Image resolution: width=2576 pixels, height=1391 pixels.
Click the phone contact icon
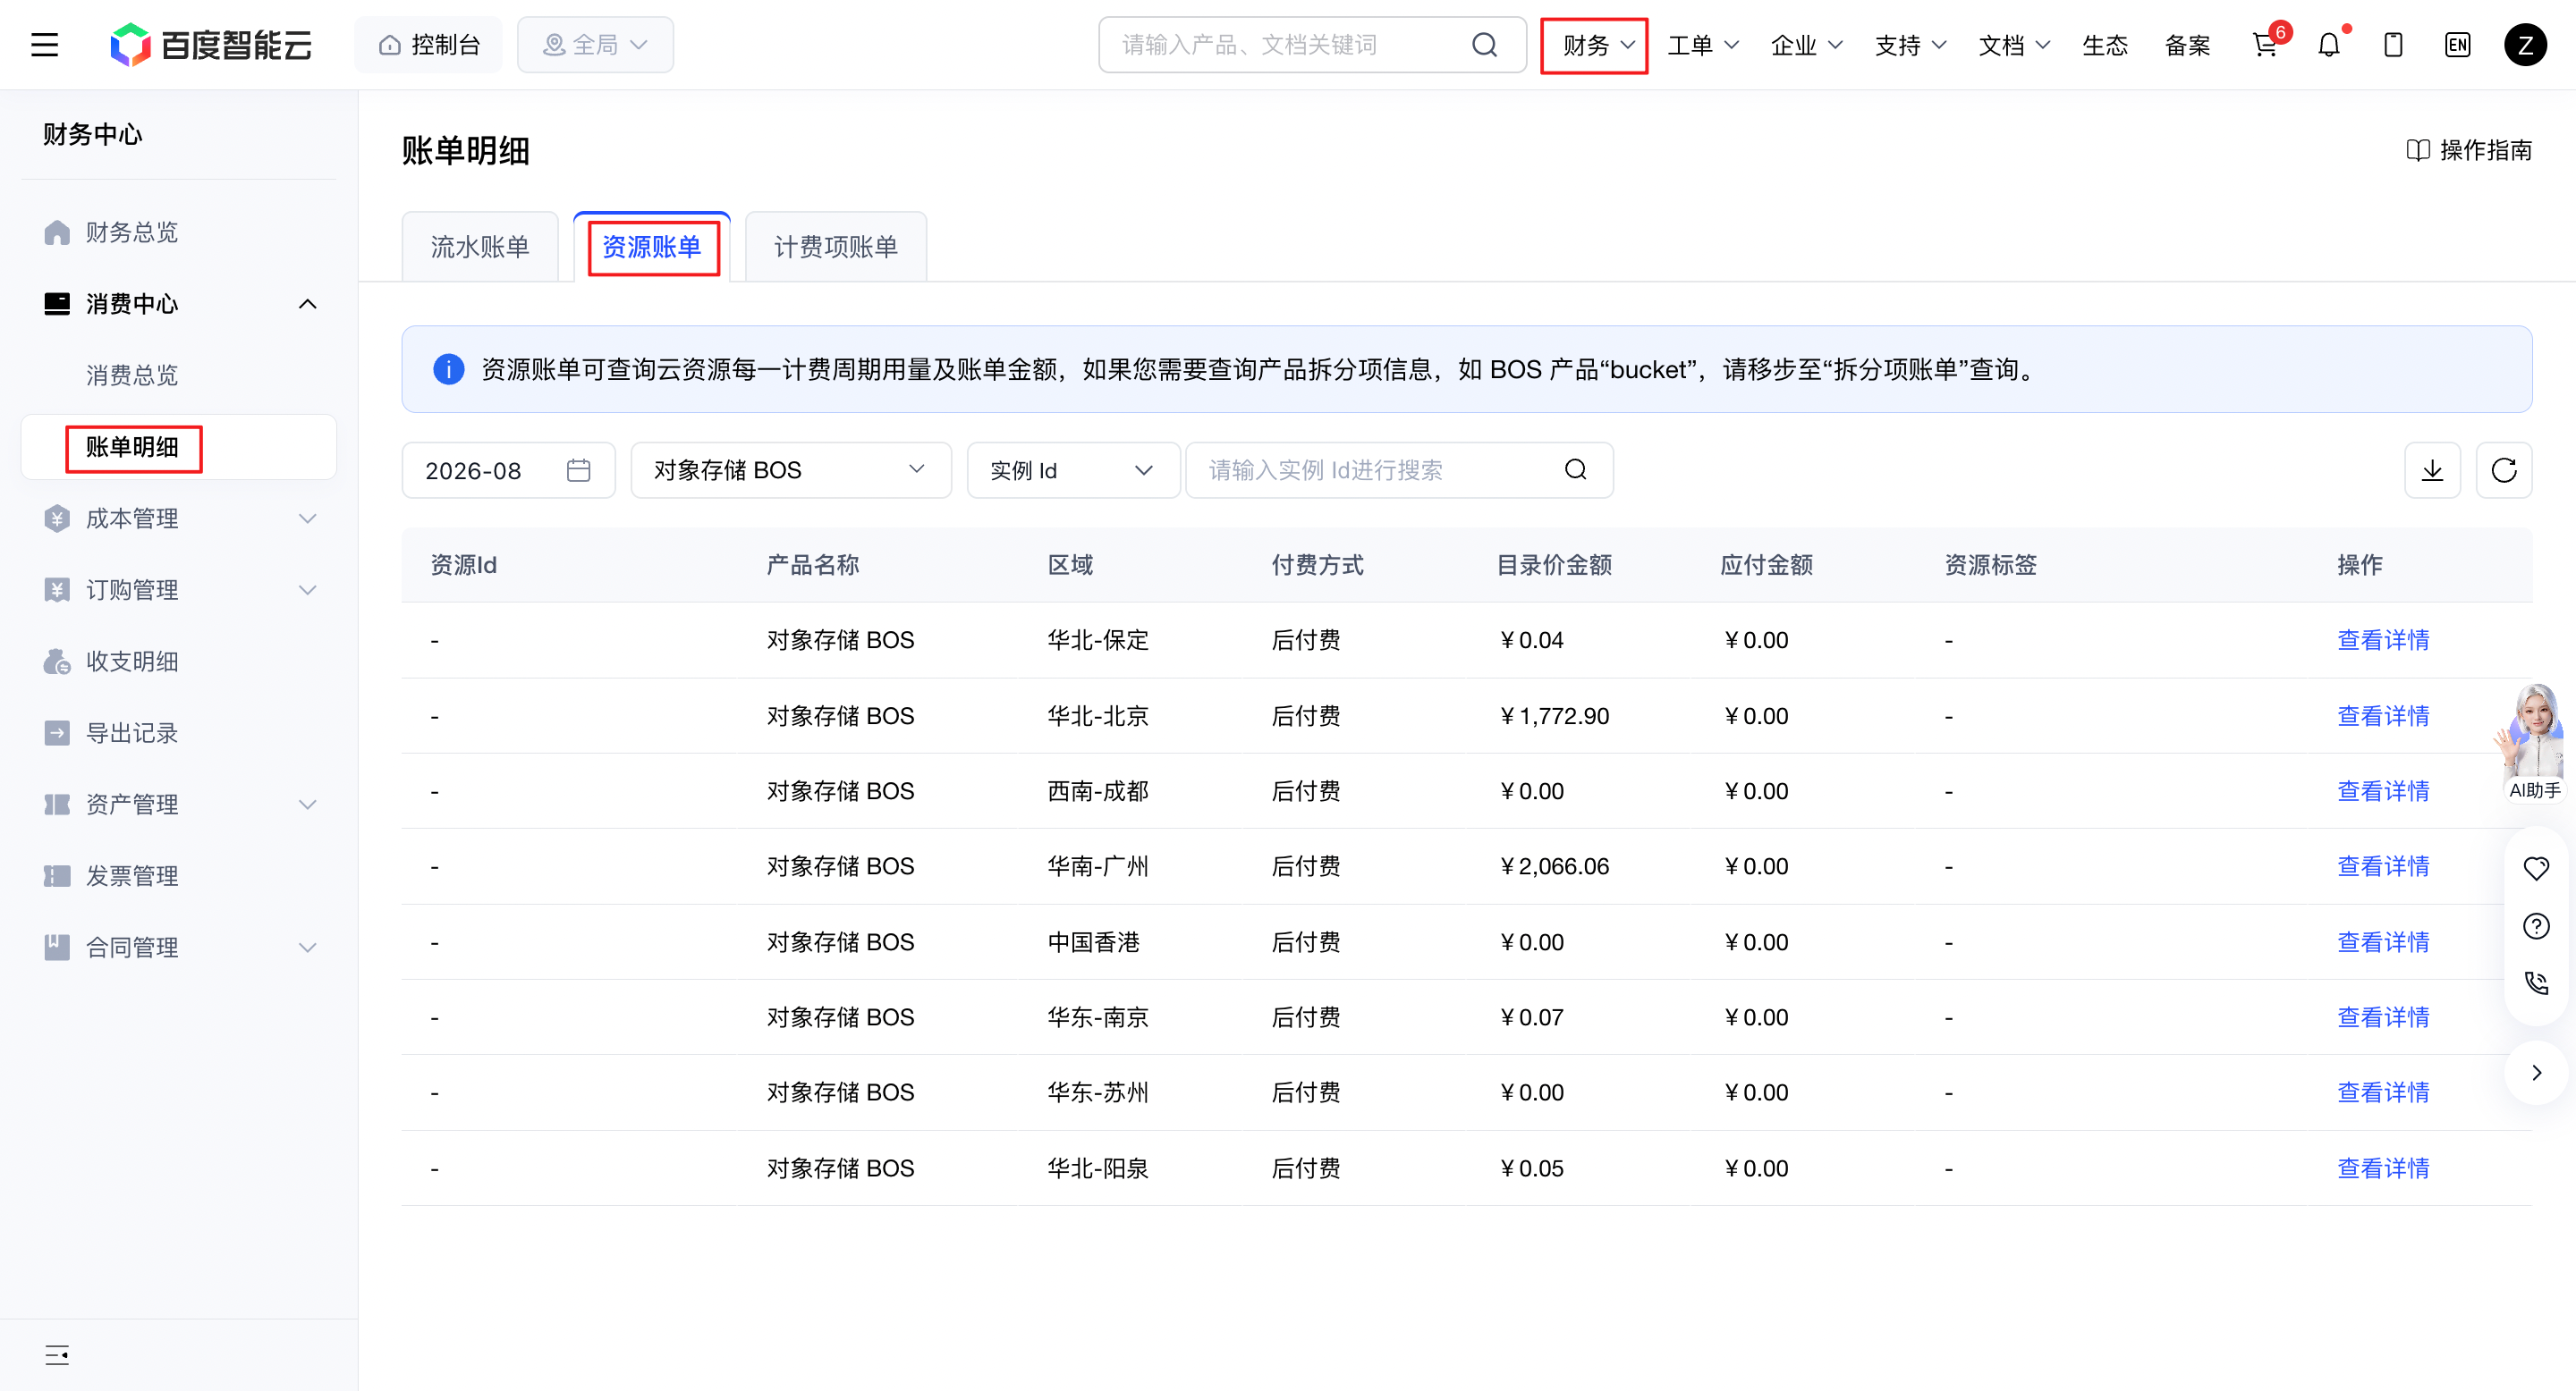(2536, 983)
